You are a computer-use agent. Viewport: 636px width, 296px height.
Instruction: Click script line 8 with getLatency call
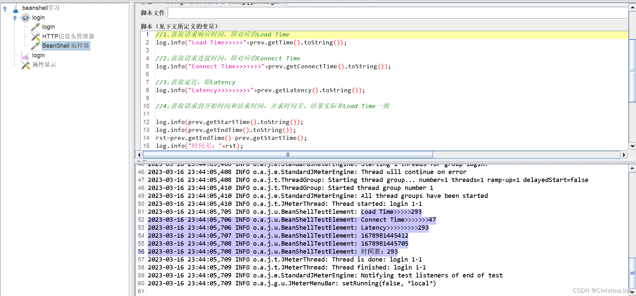260,90
